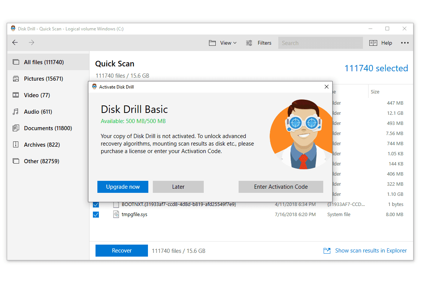The height and width of the screenshot is (281, 421).
Task: Click the Later button
Action: [178, 186]
